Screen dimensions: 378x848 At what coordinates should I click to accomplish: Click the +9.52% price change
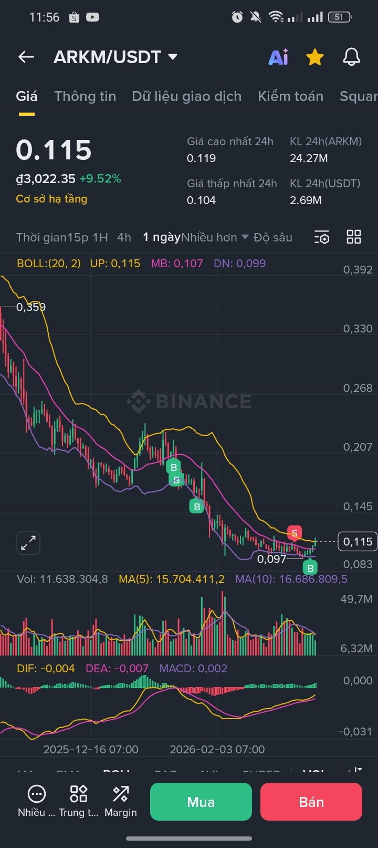click(x=100, y=179)
